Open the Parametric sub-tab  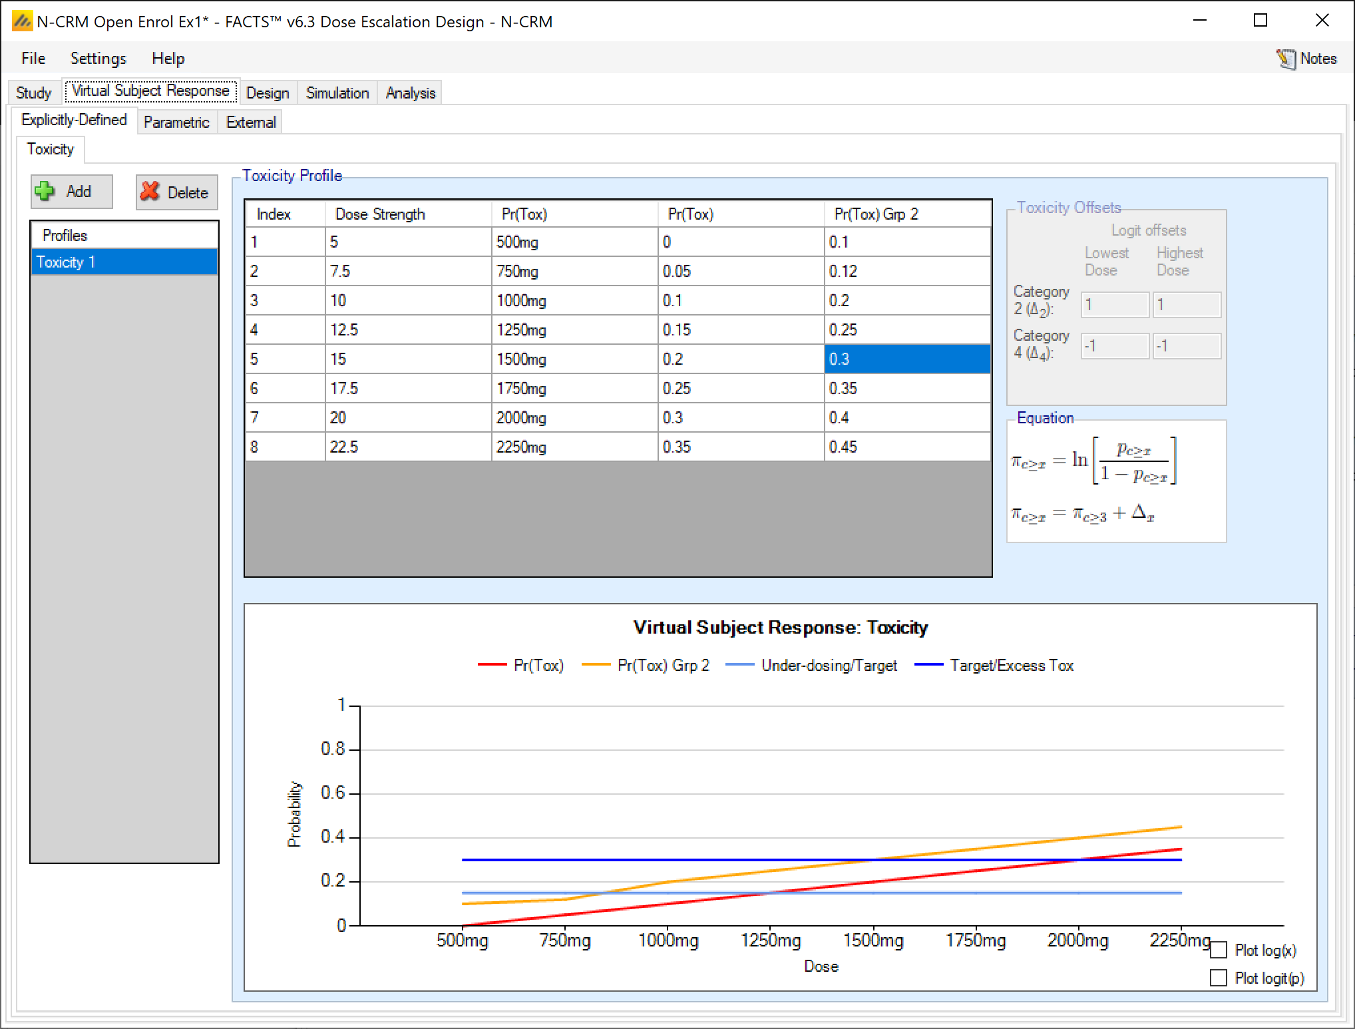[x=176, y=122]
